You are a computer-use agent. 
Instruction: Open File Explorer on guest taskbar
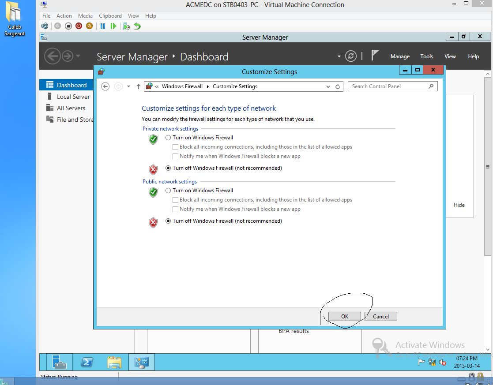click(114, 363)
